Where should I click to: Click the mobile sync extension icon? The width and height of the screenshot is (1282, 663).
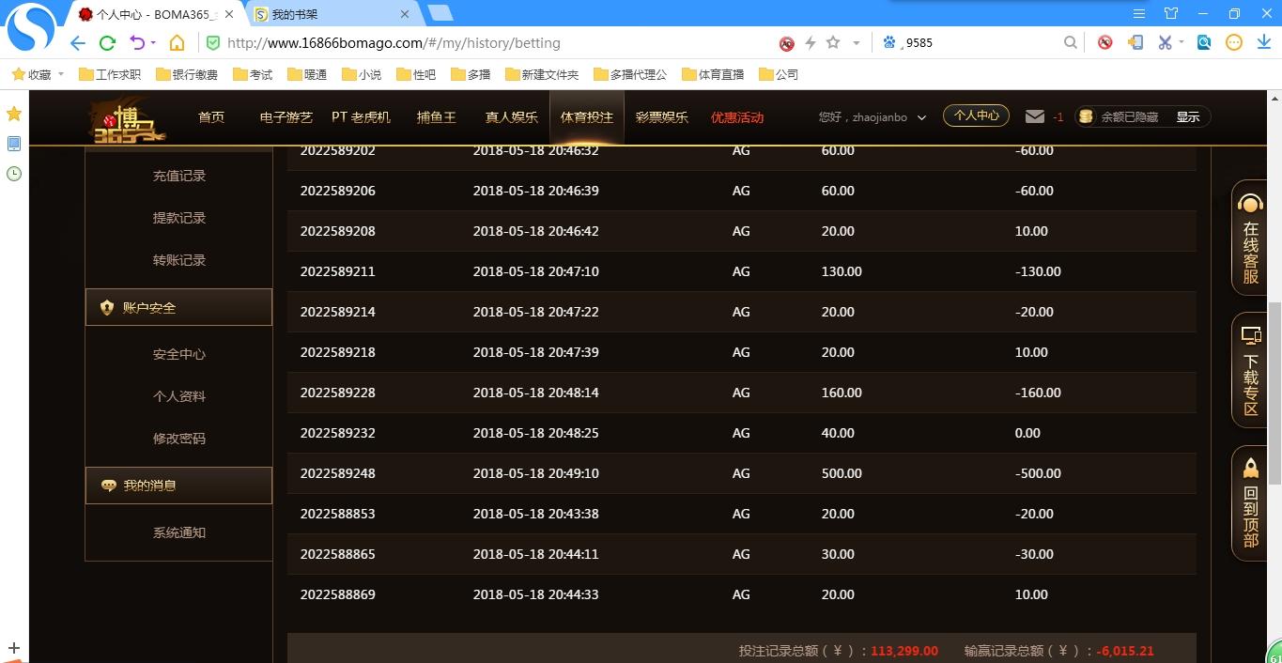tap(1135, 42)
